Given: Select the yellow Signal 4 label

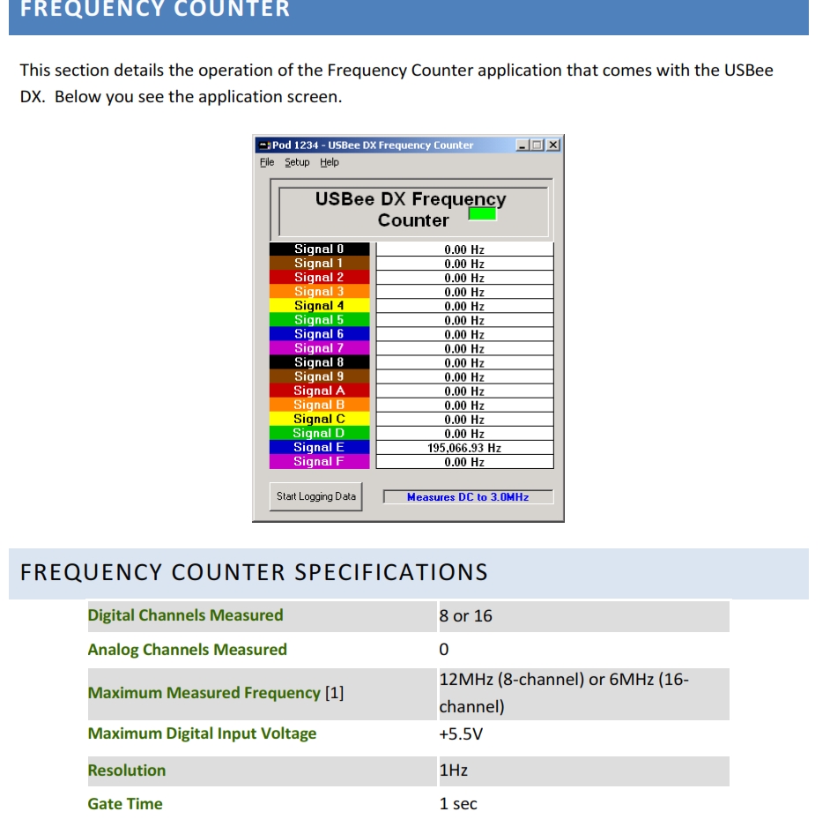Looking at the screenshot, I should tap(319, 306).
